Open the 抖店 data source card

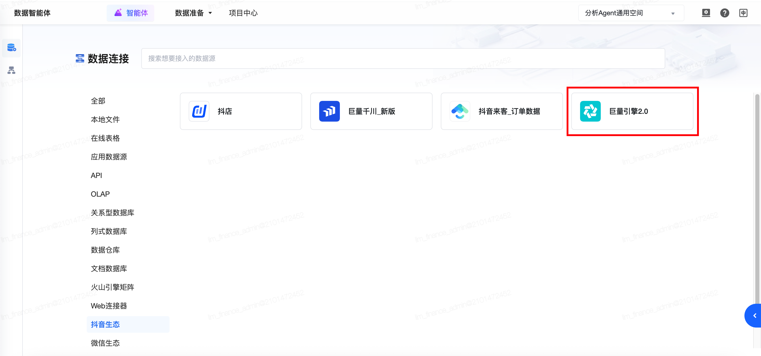click(x=241, y=111)
